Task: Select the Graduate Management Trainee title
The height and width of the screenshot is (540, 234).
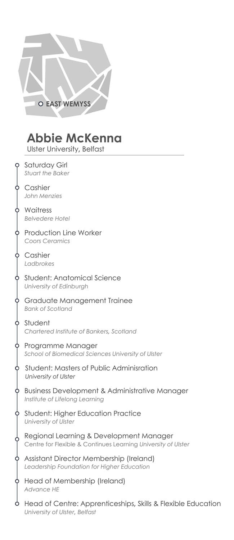Action: click(78, 301)
